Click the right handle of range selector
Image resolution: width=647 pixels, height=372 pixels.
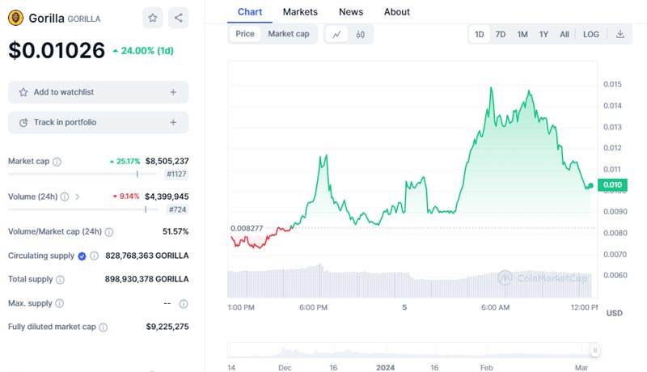click(594, 350)
